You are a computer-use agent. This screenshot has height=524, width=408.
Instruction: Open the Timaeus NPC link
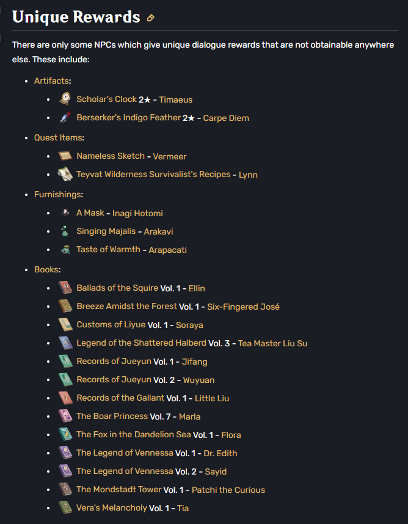(x=176, y=100)
